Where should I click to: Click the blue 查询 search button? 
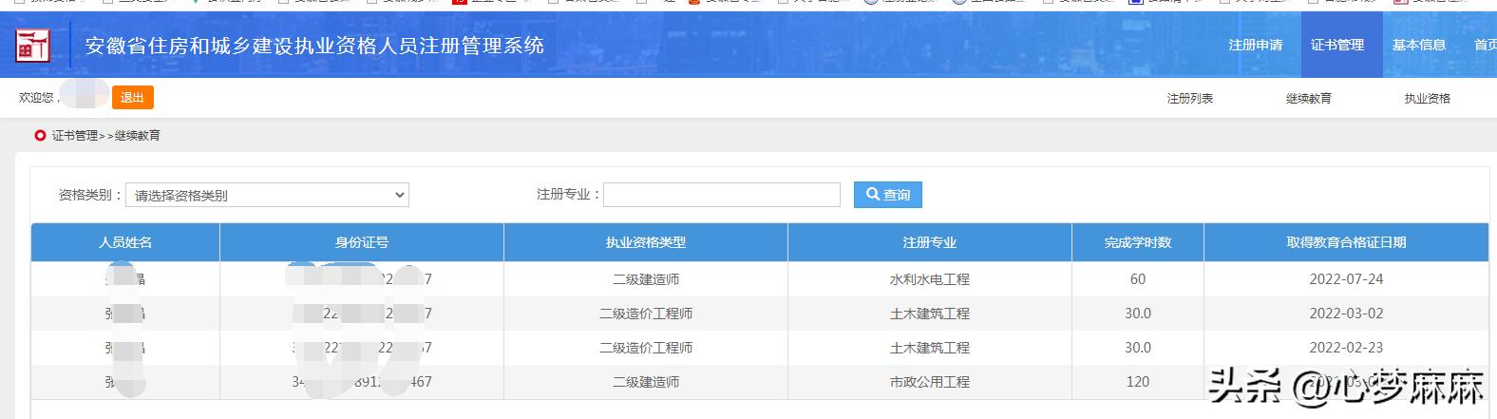pos(888,195)
